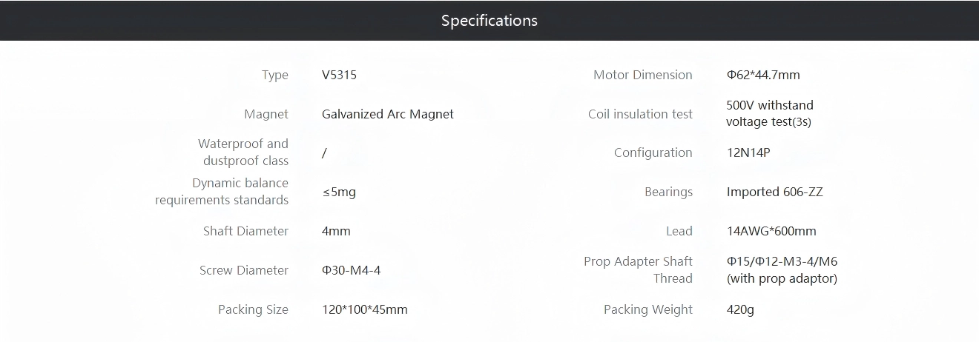Click the Coil insulation test label
Viewport: 979px width, 342px height.
[640, 114]
